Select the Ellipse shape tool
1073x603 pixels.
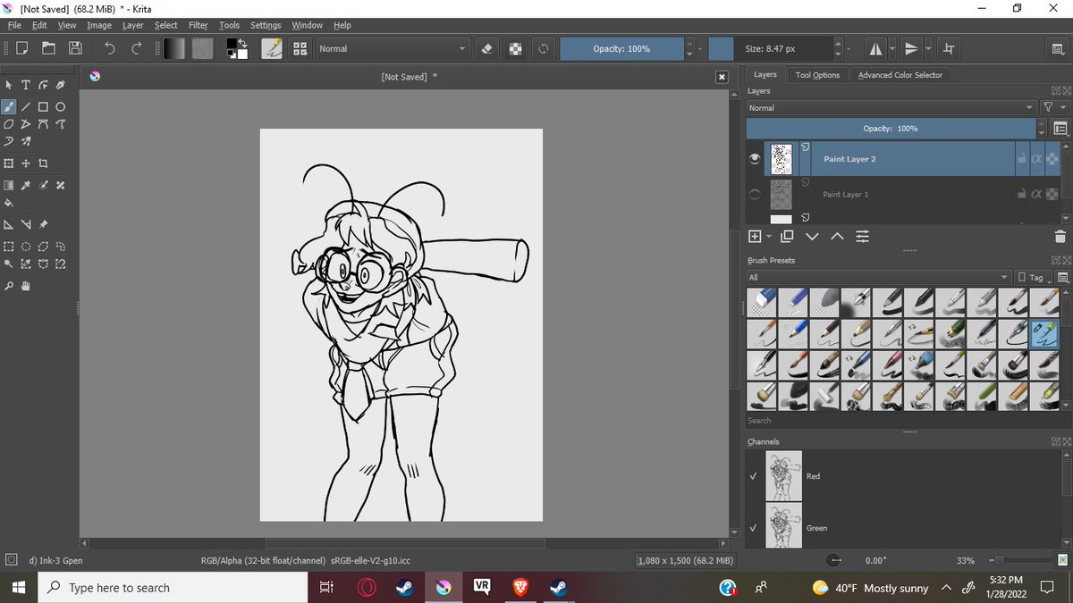click(60, 106)
